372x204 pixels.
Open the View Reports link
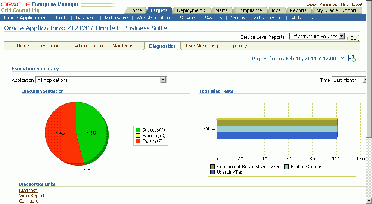(33, 196)
